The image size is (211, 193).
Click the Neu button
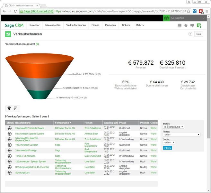pyautogui.click(x=198, y=34)
